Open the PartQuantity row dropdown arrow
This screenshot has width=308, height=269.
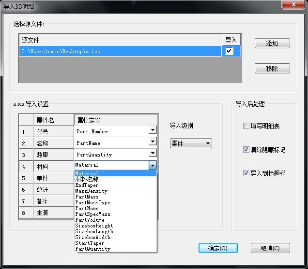(x=153, y=153)
